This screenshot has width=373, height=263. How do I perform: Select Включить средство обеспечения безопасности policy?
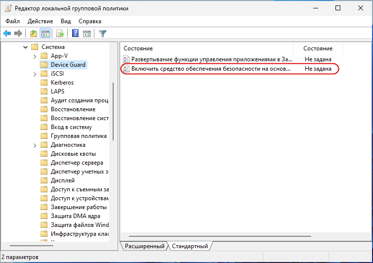[x=211, y=69]
